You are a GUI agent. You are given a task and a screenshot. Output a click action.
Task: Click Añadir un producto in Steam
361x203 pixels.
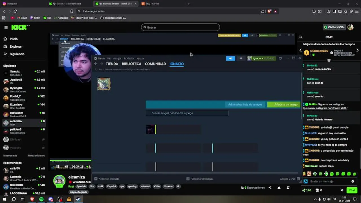(x=107, y=179)
